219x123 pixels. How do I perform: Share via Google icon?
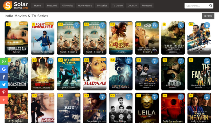4,69
